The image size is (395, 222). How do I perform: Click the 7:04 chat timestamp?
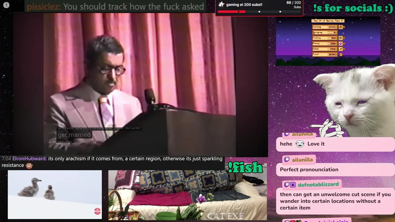pos(6,158)
